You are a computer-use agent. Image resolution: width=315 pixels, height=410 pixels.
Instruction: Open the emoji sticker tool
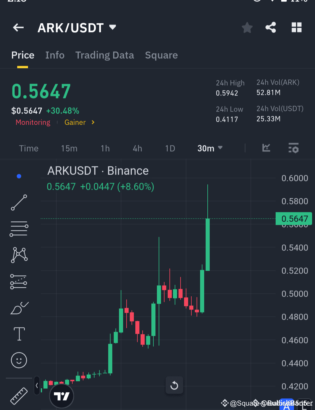pyautogui.click(x=19, y=360)
